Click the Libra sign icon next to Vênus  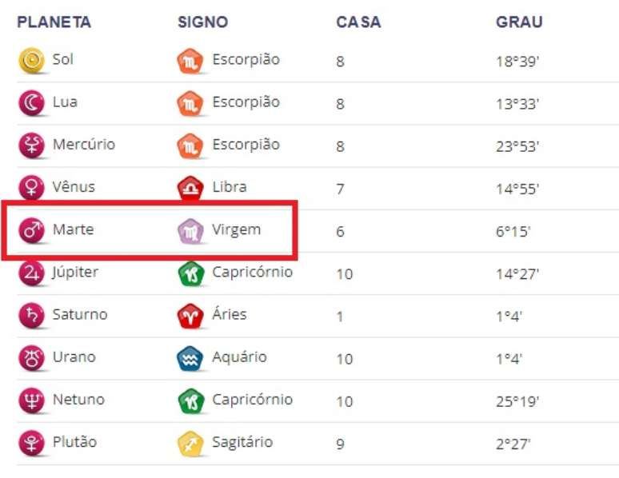point(190,189)
